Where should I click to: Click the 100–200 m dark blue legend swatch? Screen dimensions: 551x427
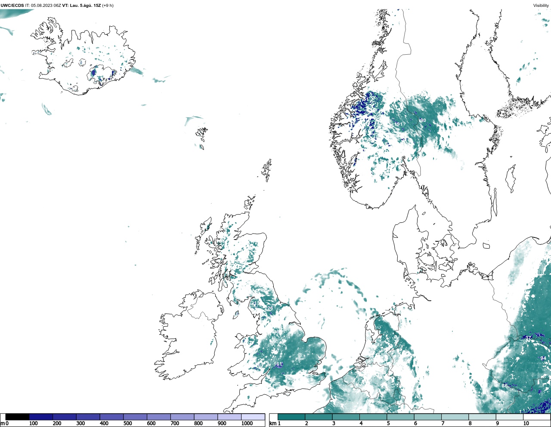[41, 417]
